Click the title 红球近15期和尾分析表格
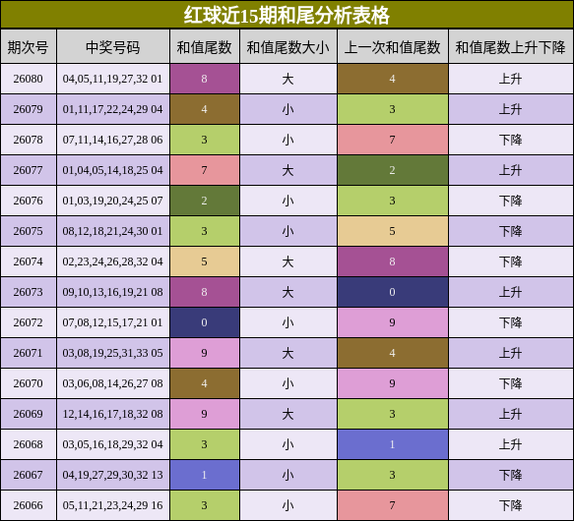The height and width of the screenshot is (521, 574). (x=287, y=15)
